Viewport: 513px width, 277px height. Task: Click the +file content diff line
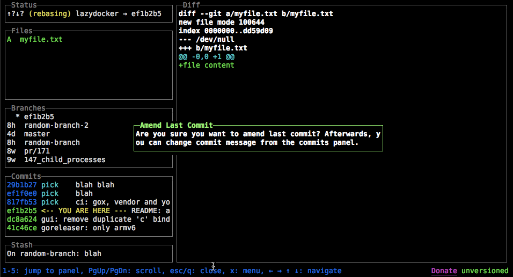click(207, 65)
